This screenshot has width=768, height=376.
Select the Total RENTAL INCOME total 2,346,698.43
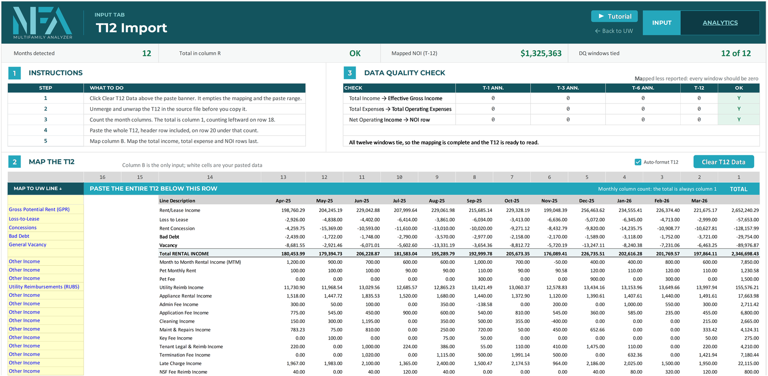coord(745,254)
